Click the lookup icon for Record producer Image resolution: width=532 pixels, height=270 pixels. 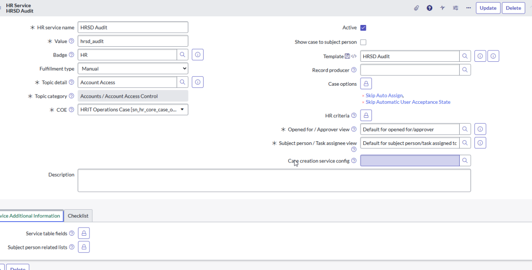pos(465,70)
